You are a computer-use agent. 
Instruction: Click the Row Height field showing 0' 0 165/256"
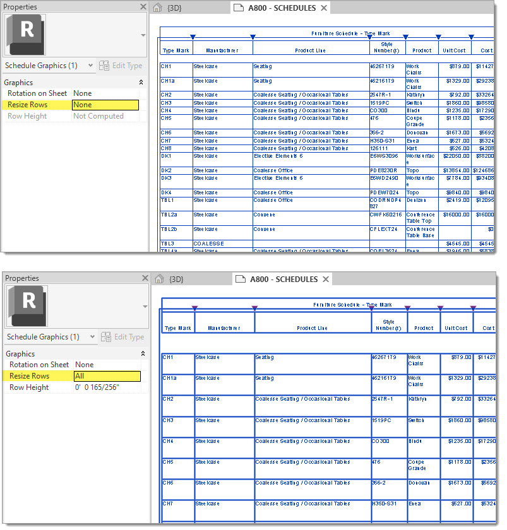point(107,387)
